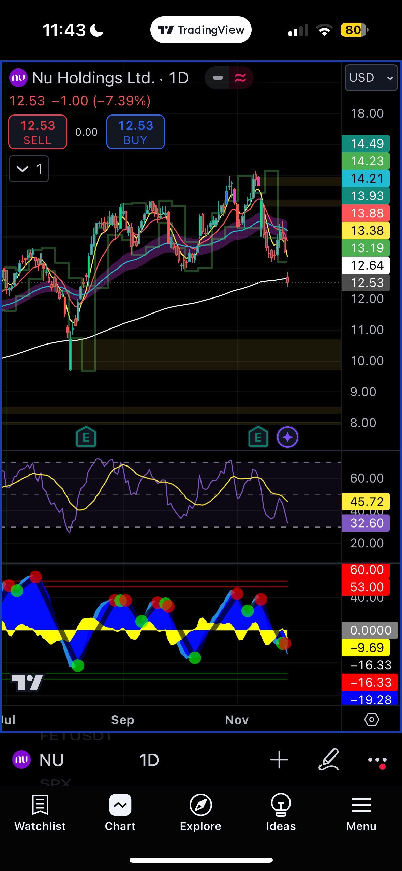The image size is (402, 871).
Task: Open the Menu tab
Action: tap(361, 813)
